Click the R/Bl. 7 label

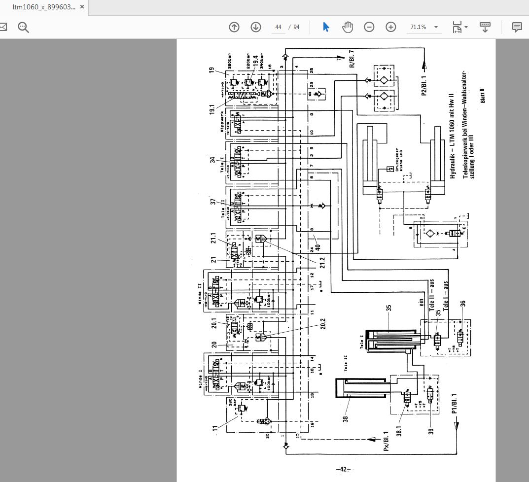click(352, 59)
